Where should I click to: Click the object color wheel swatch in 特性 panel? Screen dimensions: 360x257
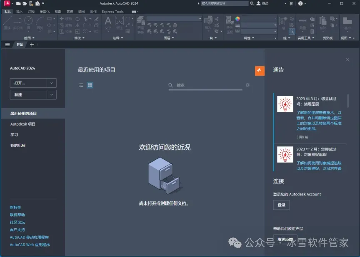coord(237,19)
